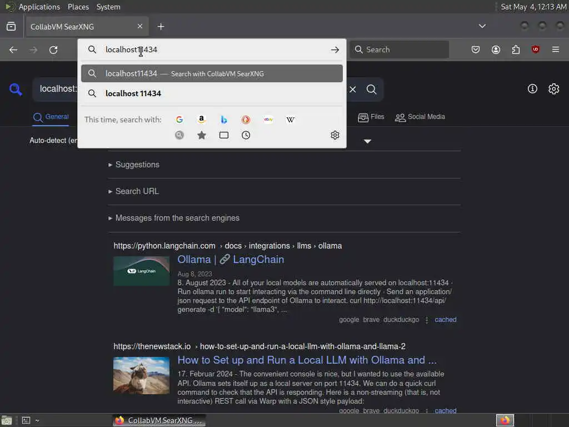Switch to the Files tab
Screen dimensions: 569x427
coord(371,117)
